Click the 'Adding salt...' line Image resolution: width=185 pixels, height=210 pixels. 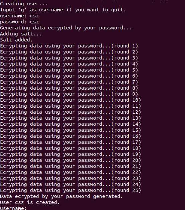click(x=21, y=34)
